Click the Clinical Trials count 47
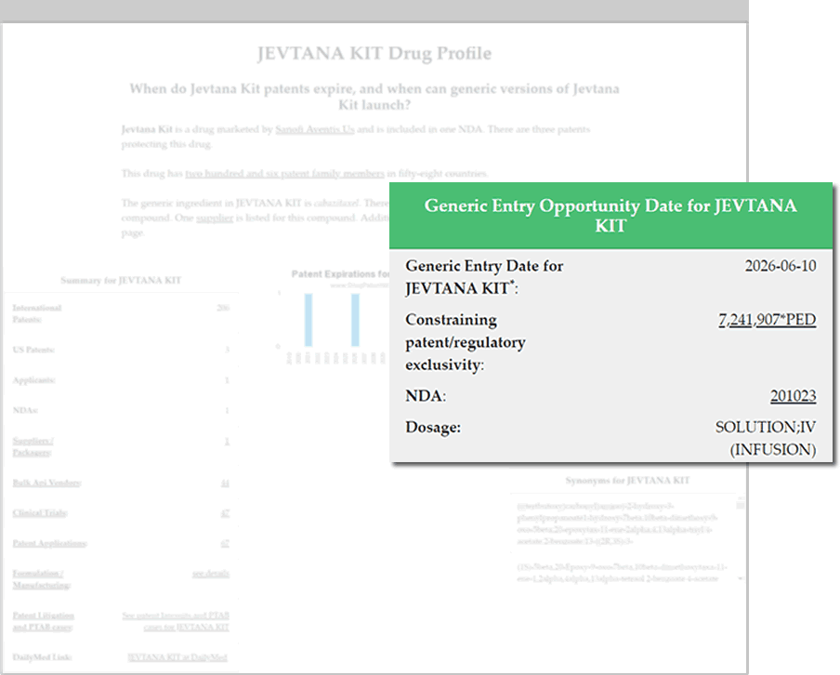 [x=225, y=512]
